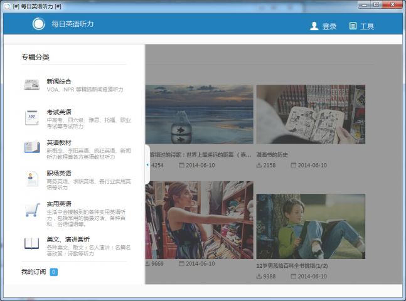Open the woman in closet thumbnail
This screenshot has height=301, width=406.
click(199, 219)
